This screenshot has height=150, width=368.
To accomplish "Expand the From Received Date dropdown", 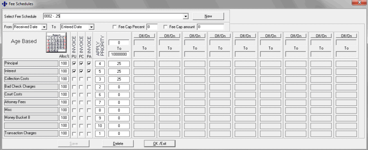I will [44, 27].
